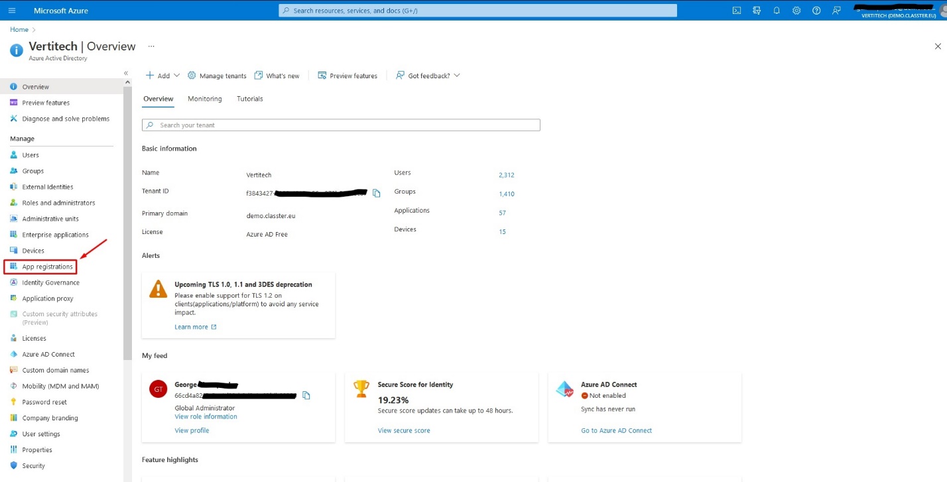This screenshot has height=482, width=947.
Task: Click View role information
Action: point(206,416)
